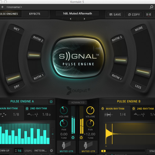Change engine A 2nd Rhythm rate 1/8D
Image resolution: width=155 pixels, height=155 pixels.
[x=46, y=114]
